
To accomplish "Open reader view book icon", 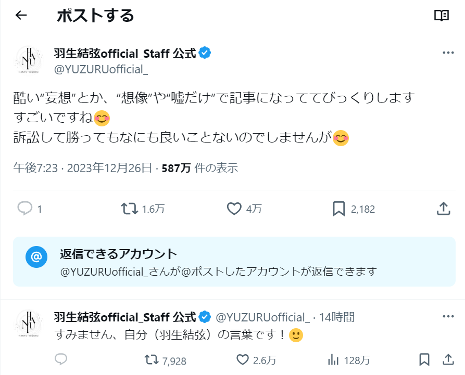I will (441, 16).
